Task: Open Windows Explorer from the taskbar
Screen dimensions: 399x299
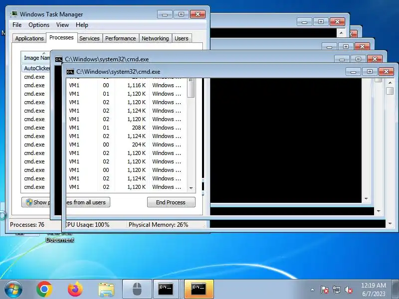Action: (106, 290)
